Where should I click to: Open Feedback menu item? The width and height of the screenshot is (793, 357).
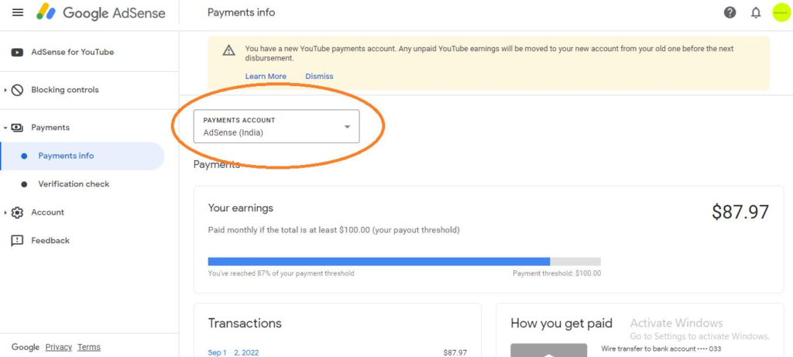tap(50, 241)
